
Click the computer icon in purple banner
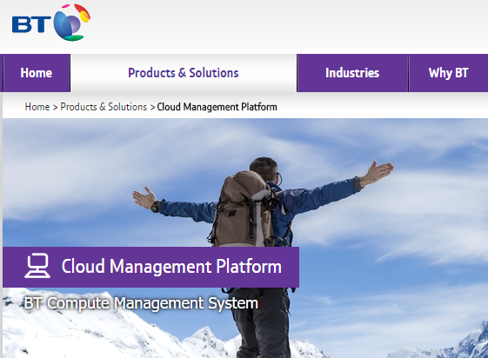(x=37, y=266)
